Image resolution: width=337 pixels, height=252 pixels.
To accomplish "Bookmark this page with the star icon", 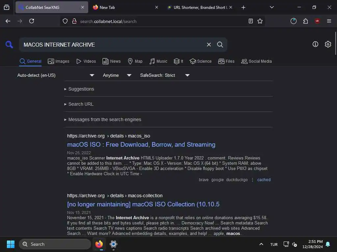I will click(x=260, y=21).
